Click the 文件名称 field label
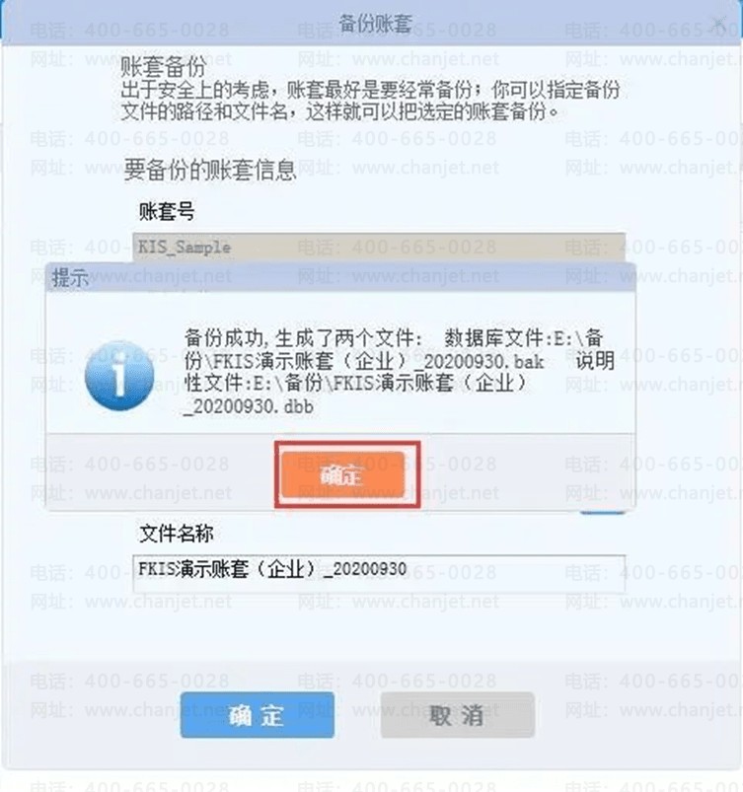This screenshot has width=743, height=792. pos(176,534)
